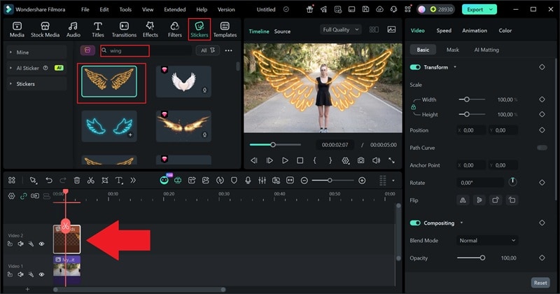Flip the clip vertically
Image resolution: width=560 pixels, height=294 pixels.
(x=479, y=200)
